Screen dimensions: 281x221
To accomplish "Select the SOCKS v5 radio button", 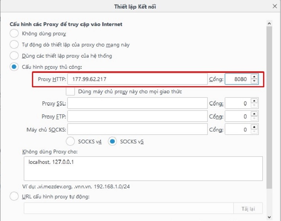I will 112,142.
